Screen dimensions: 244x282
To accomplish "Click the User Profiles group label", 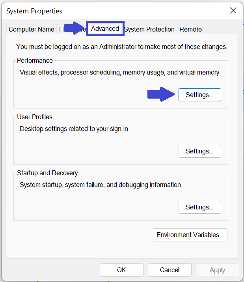I will [x=35, y=117].
